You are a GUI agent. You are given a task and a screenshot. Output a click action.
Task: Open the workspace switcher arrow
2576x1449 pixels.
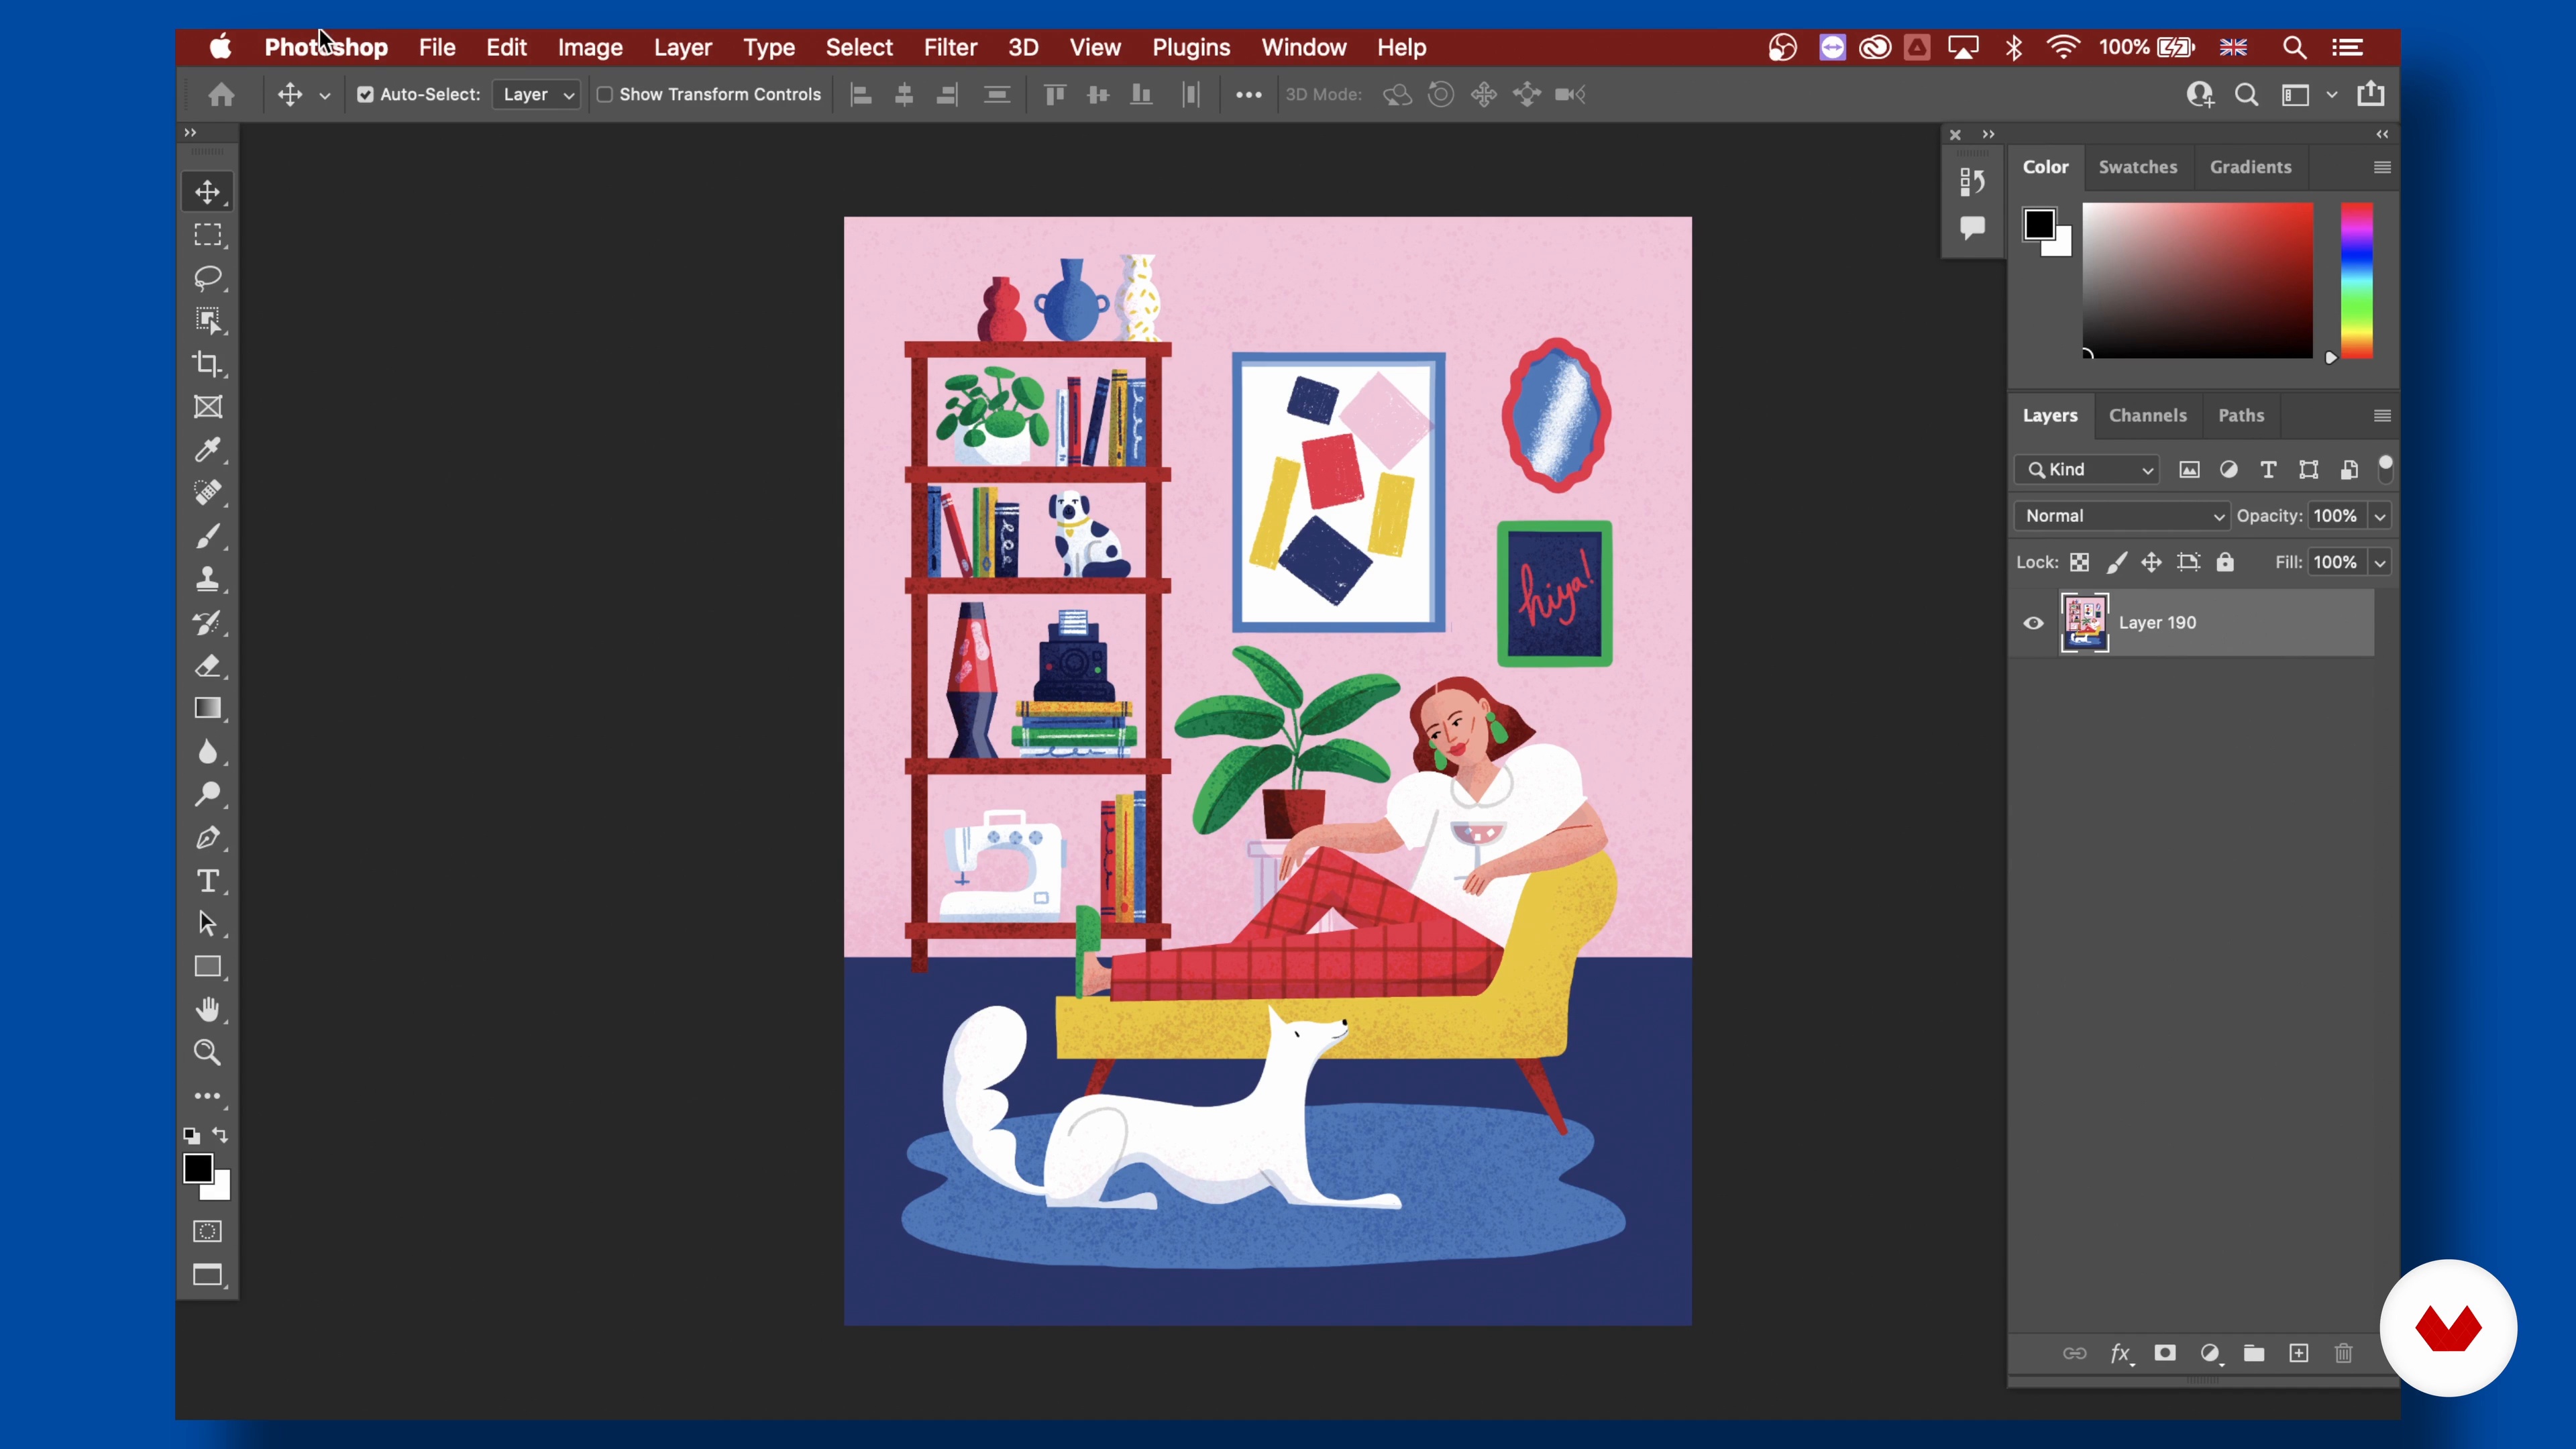tap(2332, 94)
